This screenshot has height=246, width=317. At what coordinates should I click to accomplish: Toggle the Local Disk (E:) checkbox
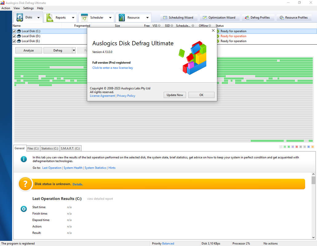pos(14,41)
